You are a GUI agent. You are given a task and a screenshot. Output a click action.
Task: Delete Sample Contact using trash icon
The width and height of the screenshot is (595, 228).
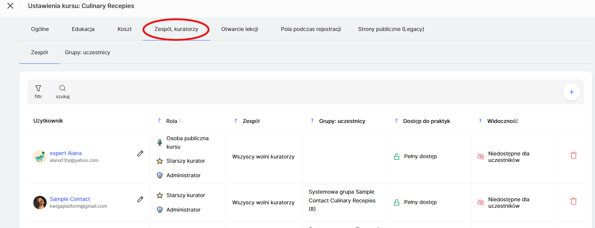coord(573,201)
